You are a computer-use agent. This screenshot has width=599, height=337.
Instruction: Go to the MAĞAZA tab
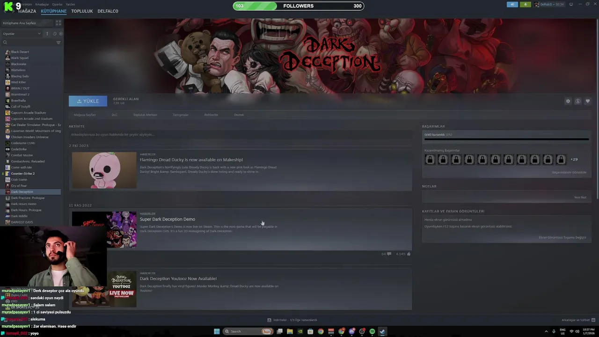[x=27, y=11]
